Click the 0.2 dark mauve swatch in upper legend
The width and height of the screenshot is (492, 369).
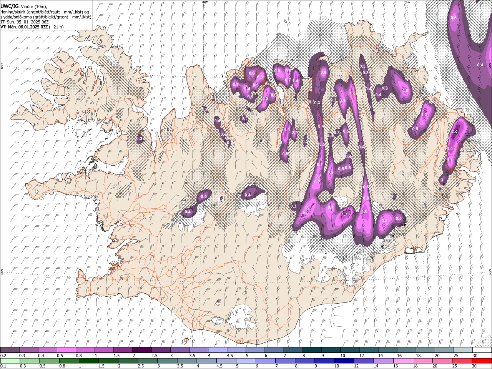pos(10,350)
